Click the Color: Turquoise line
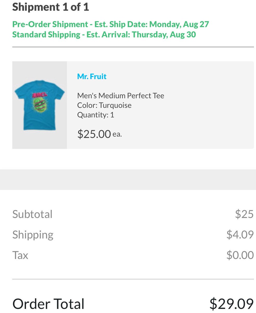Viewport: 256px width, 313px height. (104, 105)
